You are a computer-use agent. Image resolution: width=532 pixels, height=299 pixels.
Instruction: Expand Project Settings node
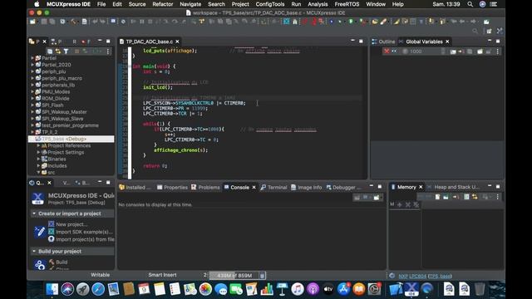tap(38, 152)
